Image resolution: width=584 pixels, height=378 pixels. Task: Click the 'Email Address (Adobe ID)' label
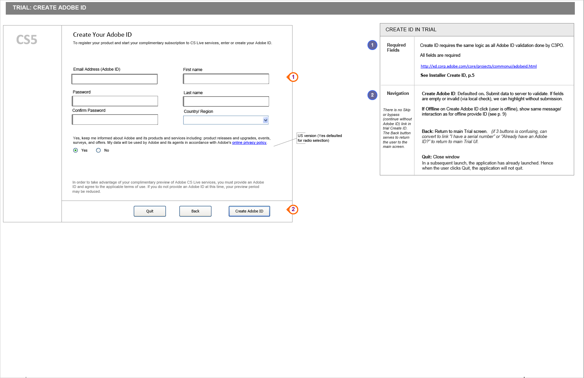coord(97,69)
